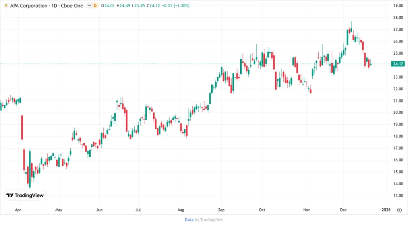
Task: Click the 16.00 price axis label
Action: [398, 160]
